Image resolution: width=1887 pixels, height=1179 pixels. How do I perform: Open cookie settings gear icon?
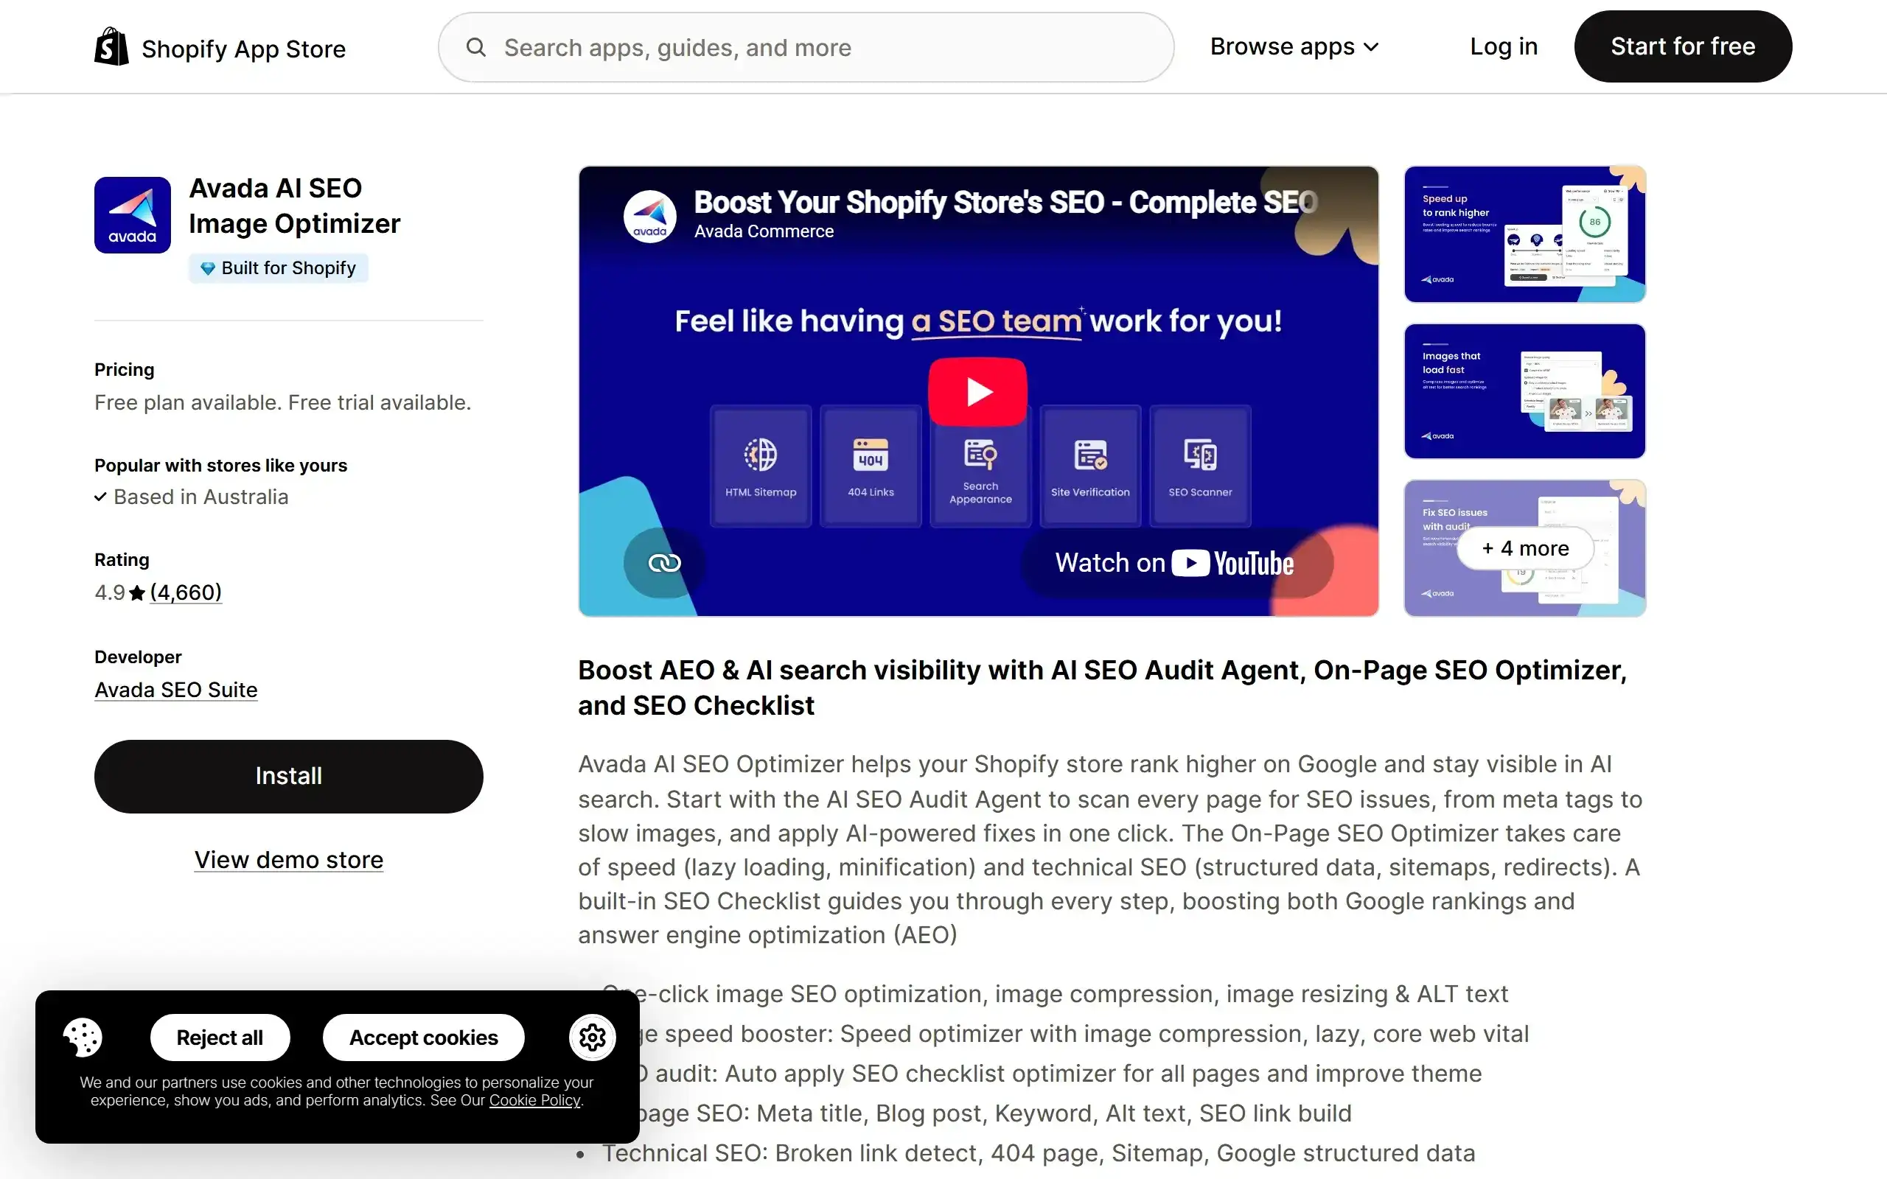tap(593, 1038)
